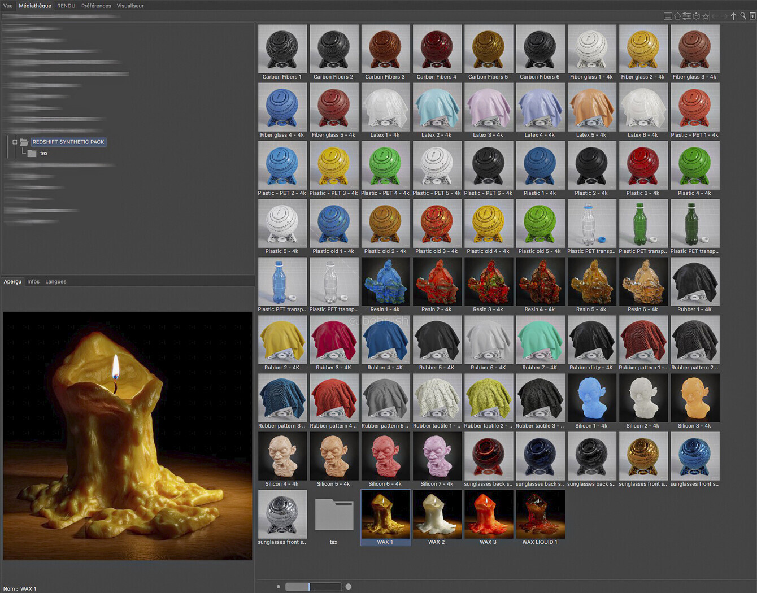
Task: Select the Latex 1 - 4k material
Action: coord(385,111)
